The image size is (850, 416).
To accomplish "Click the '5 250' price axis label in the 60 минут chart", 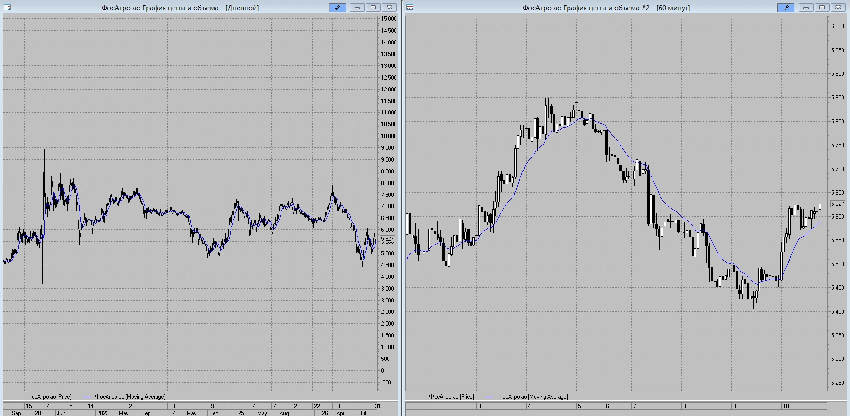I will click(838, 383).
